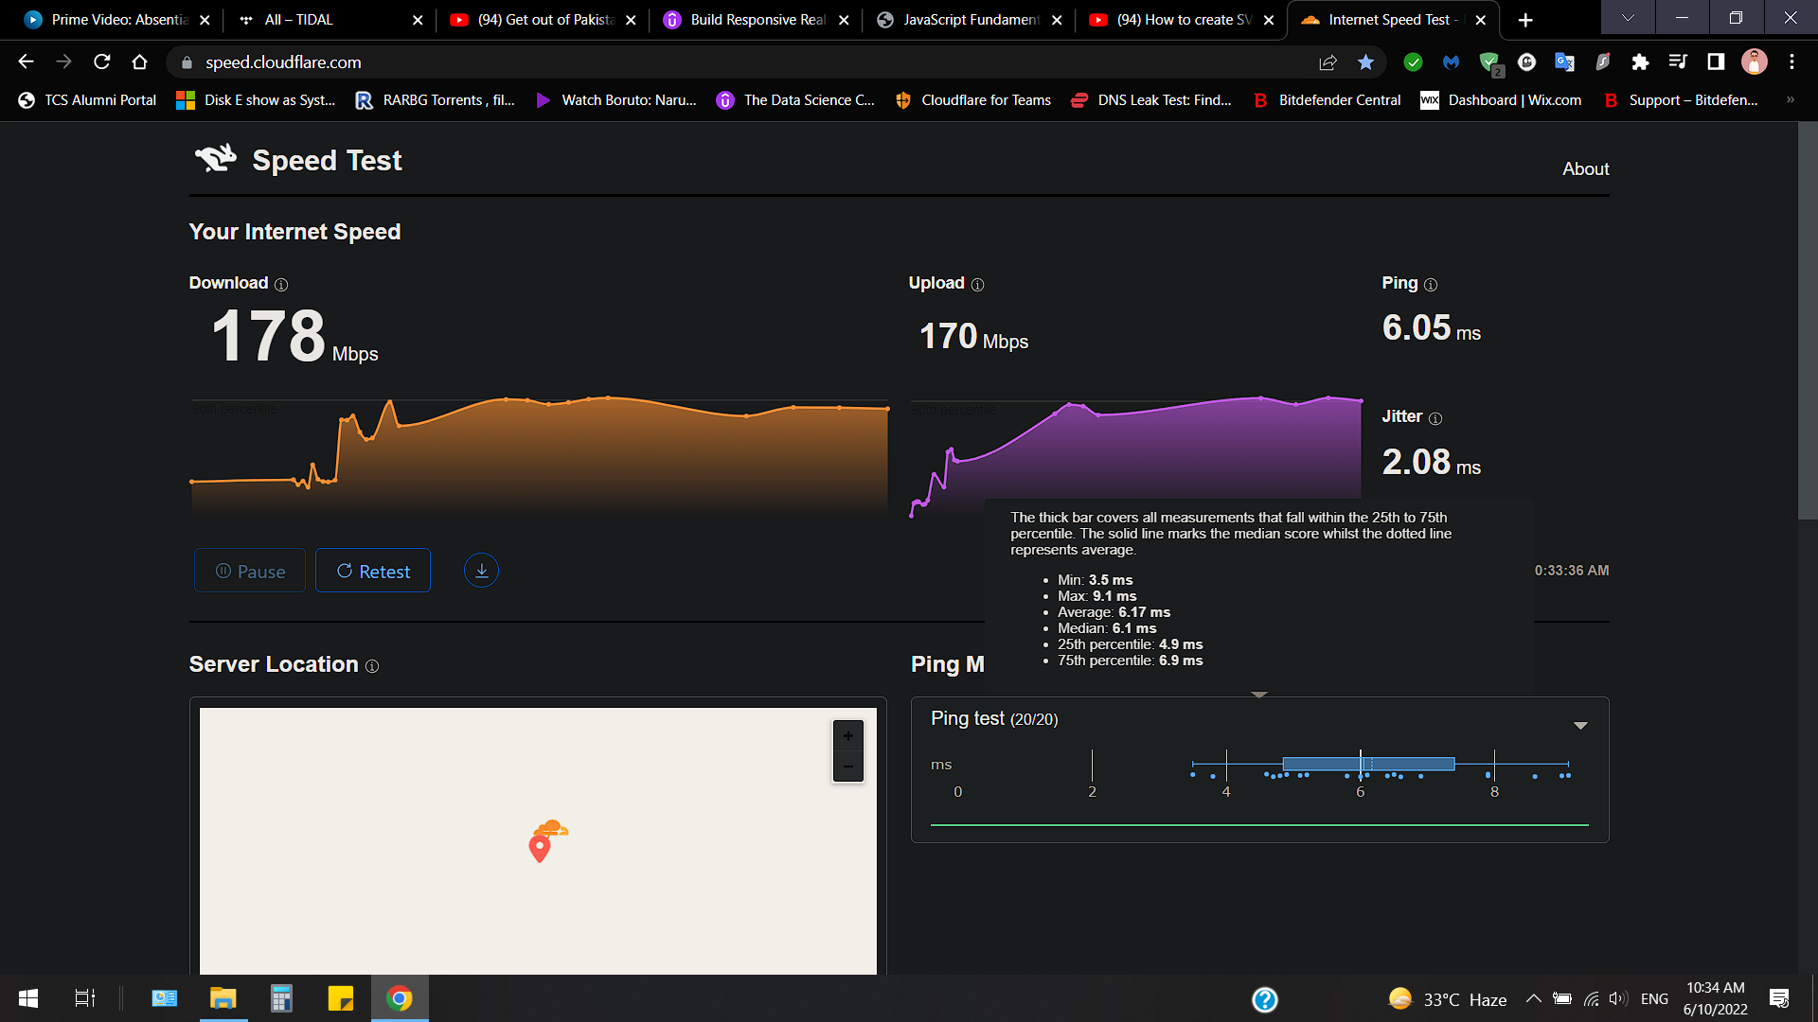Click the download results icon button
The height and width of the screenshot is (1022, 1818).
coord(481,571)
